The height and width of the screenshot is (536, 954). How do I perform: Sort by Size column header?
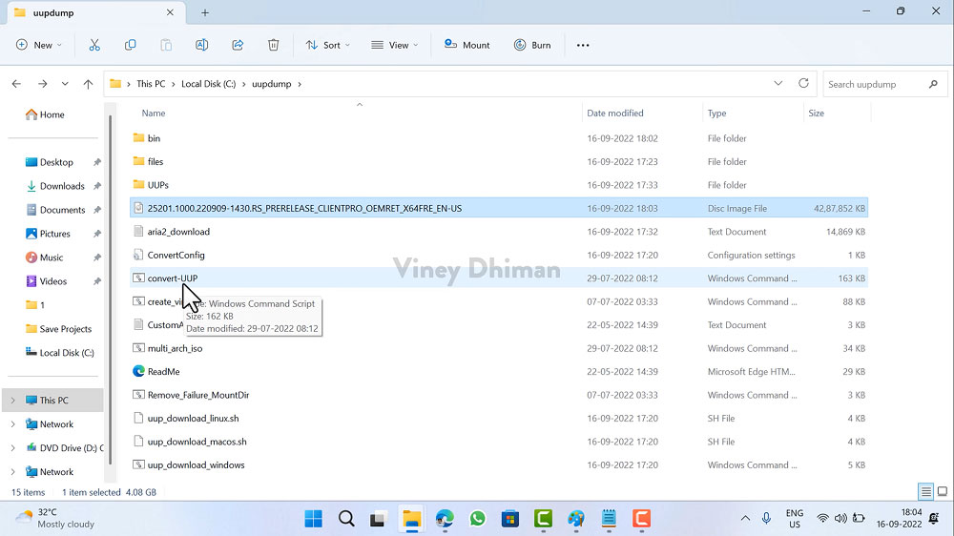tap(817, 113)
